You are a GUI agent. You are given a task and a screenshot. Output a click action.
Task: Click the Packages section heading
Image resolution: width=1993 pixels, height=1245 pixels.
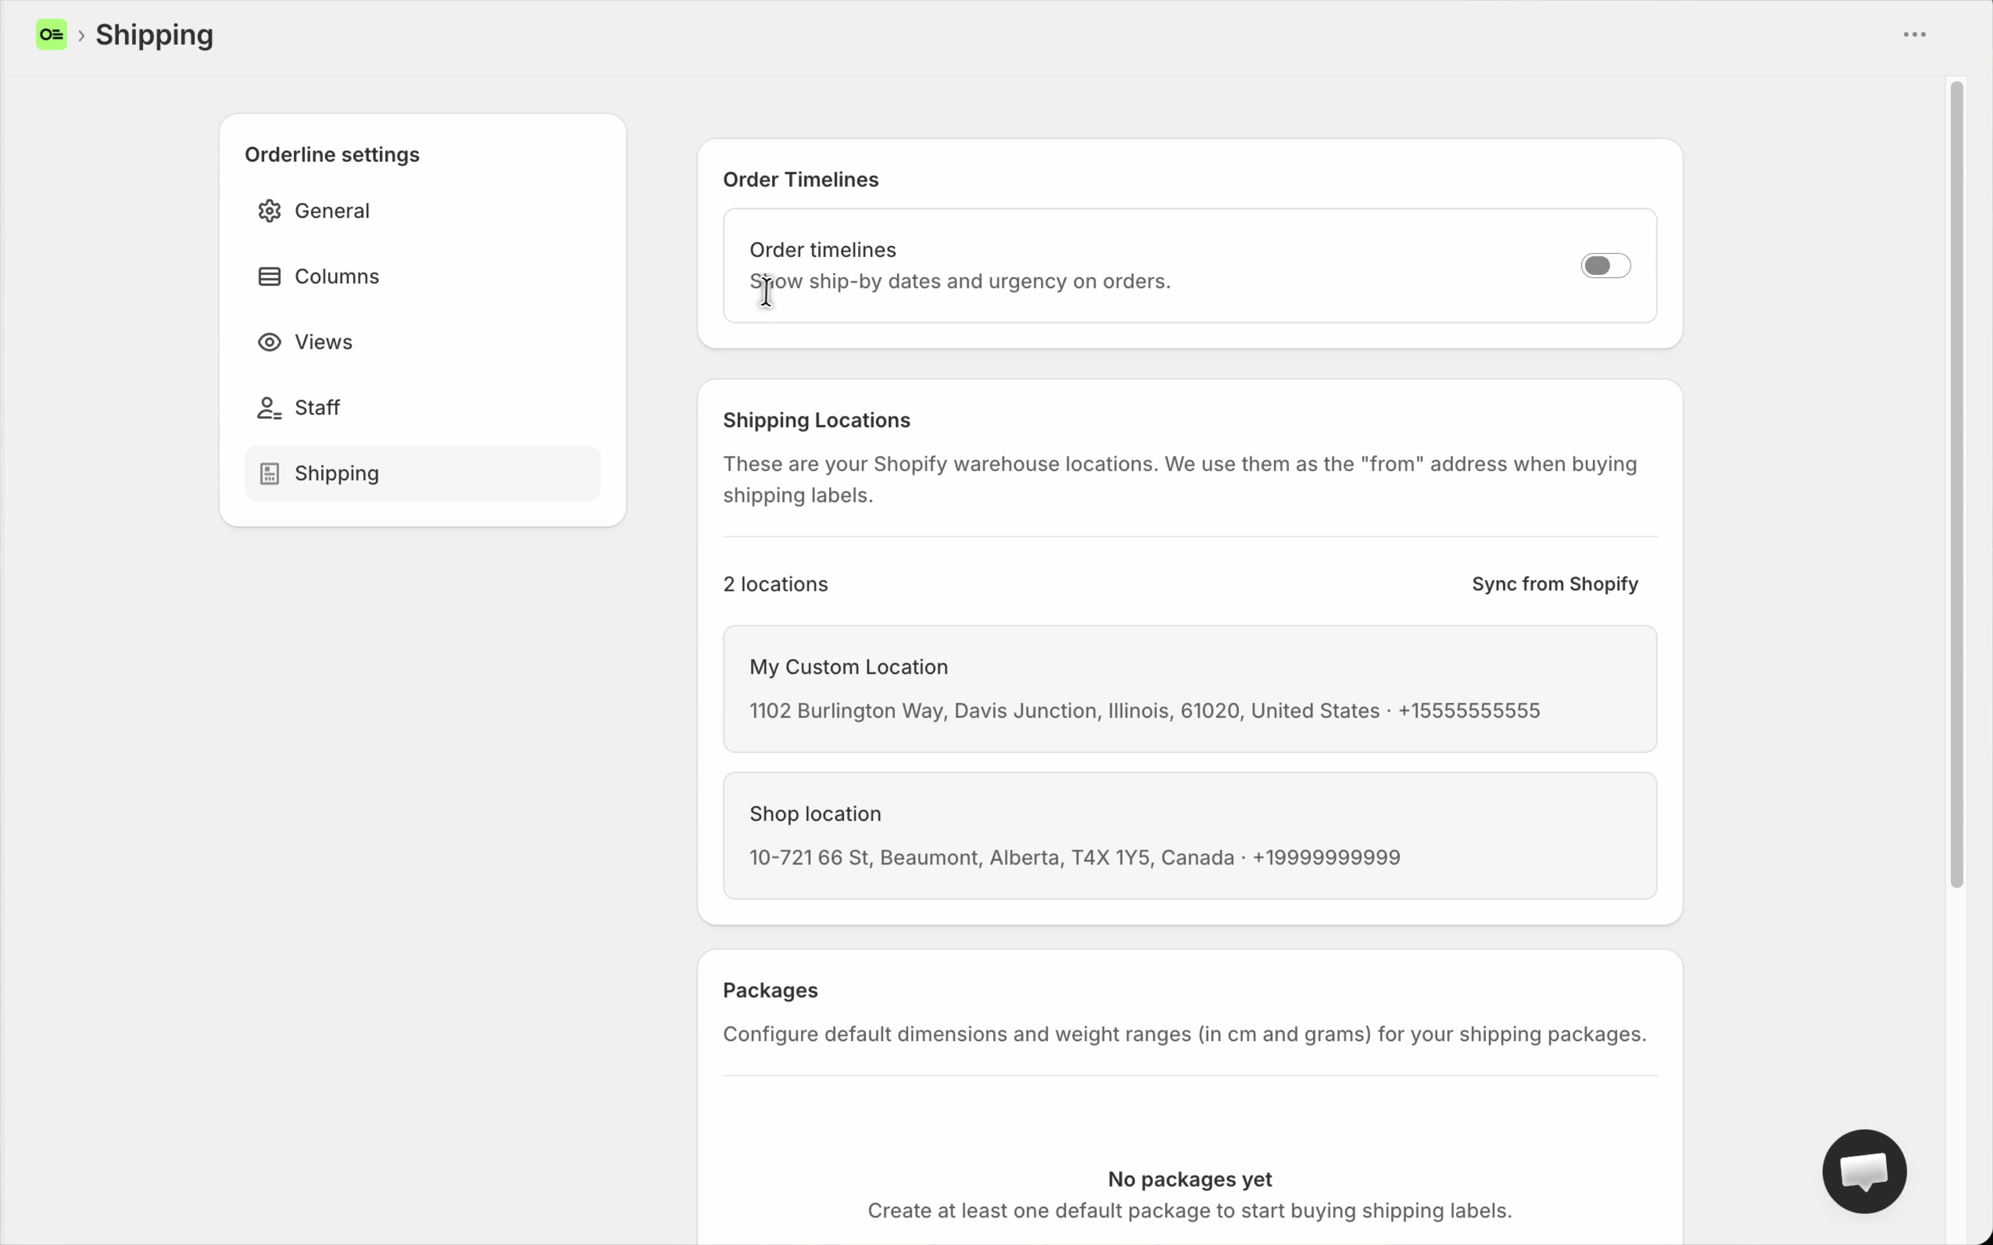coord(770,990)
